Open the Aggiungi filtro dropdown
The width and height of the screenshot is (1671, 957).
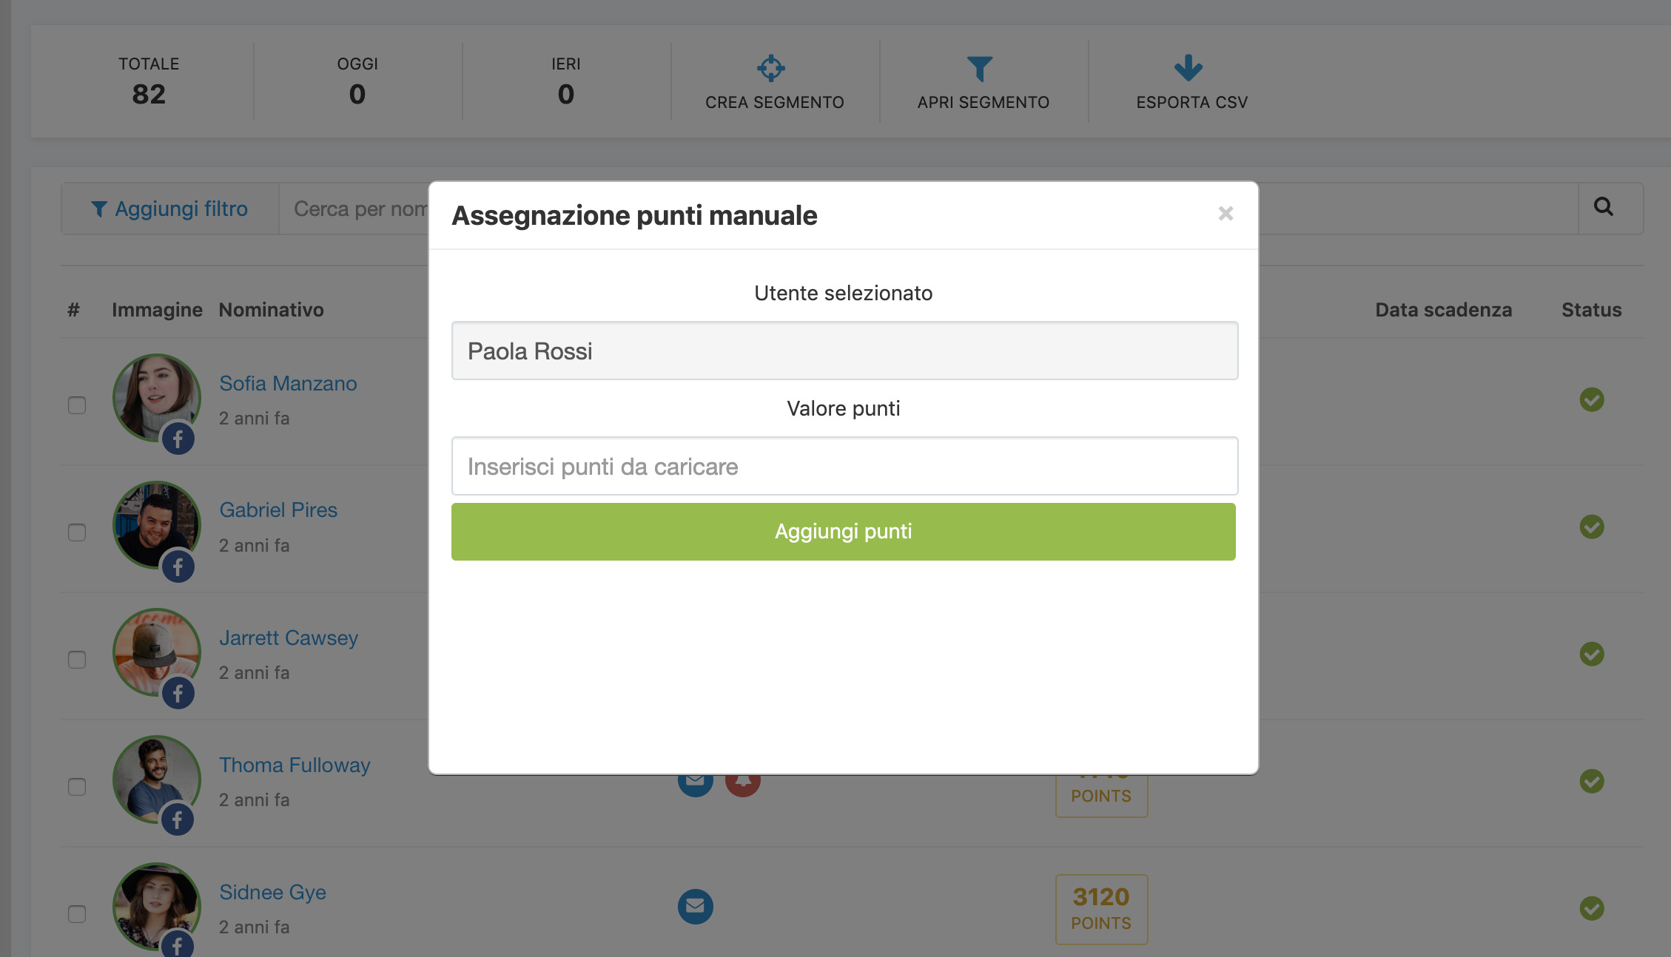pyautogui.click(x=170, y=209)
